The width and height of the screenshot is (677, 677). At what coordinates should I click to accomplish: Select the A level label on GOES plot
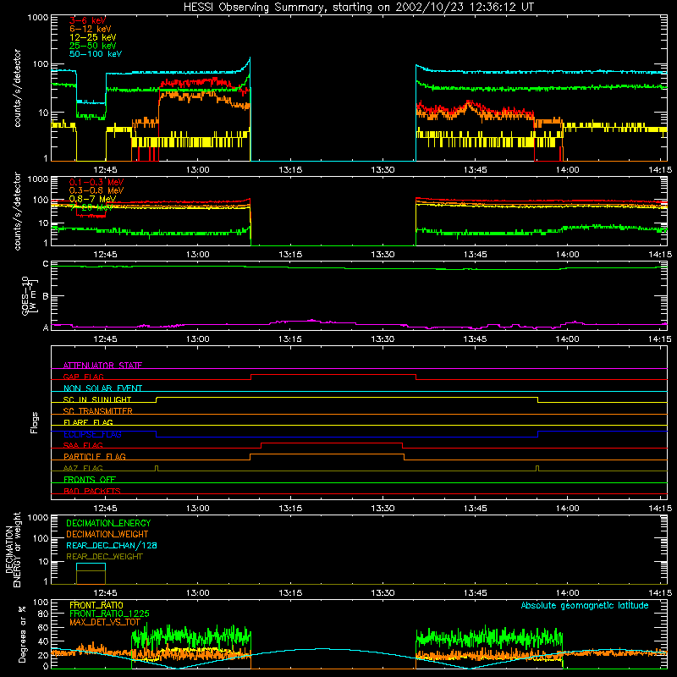(x=46, y=327)
